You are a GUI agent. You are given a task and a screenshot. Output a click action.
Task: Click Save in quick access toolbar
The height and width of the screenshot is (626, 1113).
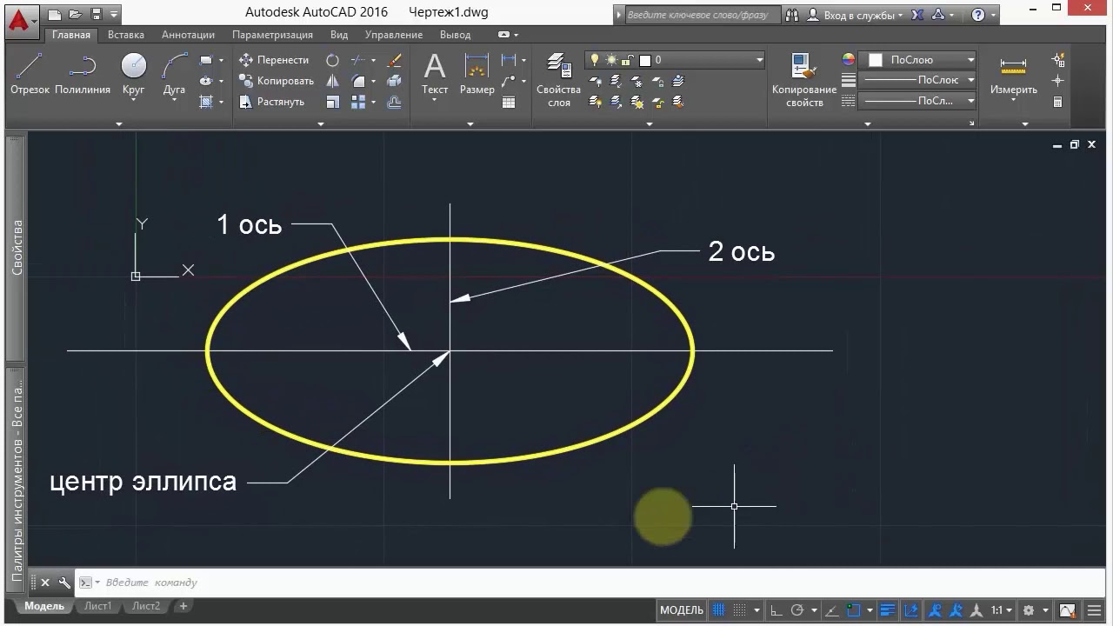tap(96, 14)
